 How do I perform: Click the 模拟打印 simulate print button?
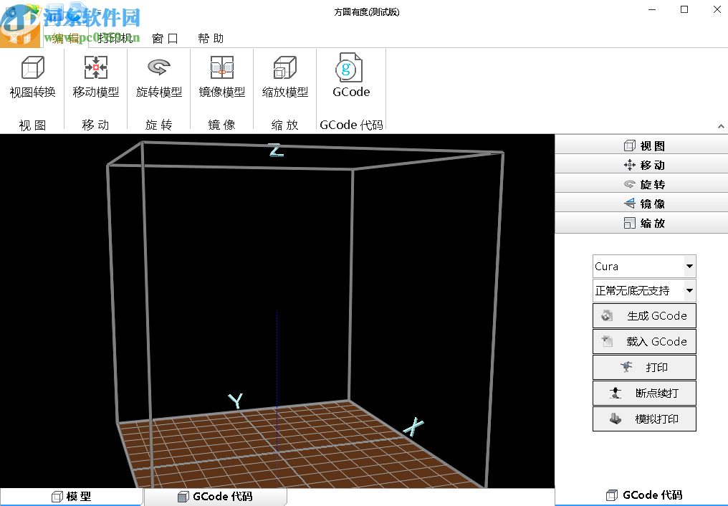tap(643, 419)
